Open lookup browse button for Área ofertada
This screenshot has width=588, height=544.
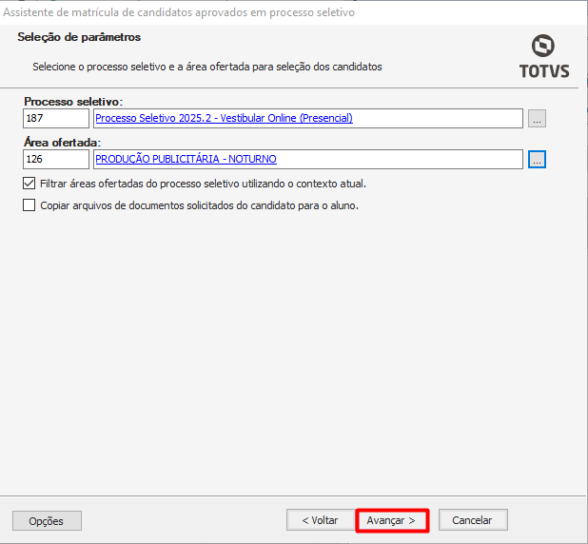click(538, 160)
